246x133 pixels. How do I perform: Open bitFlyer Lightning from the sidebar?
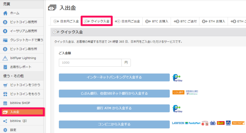pos(22,58)
